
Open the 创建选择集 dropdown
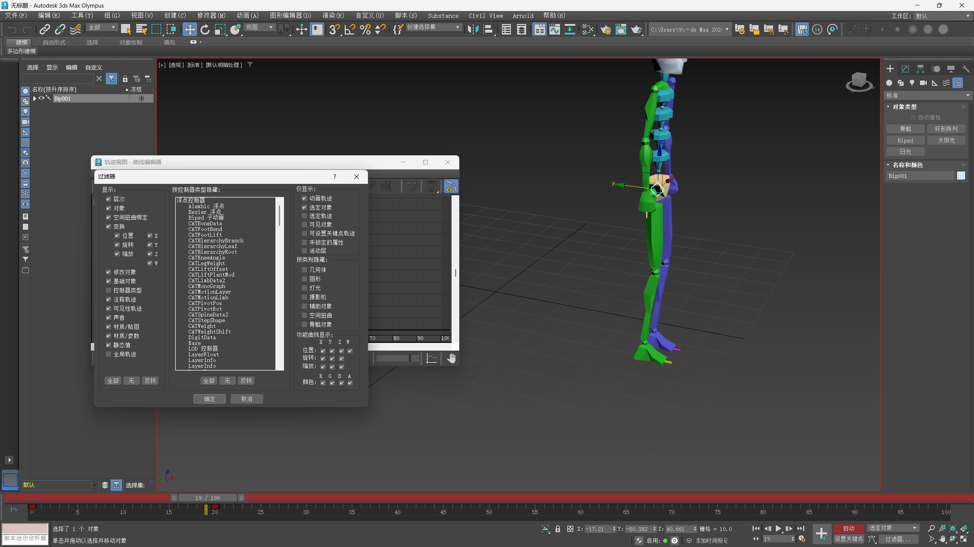434,27
